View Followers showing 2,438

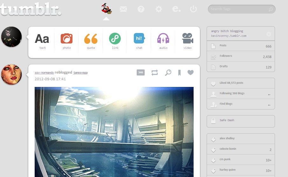coord(241,56)
